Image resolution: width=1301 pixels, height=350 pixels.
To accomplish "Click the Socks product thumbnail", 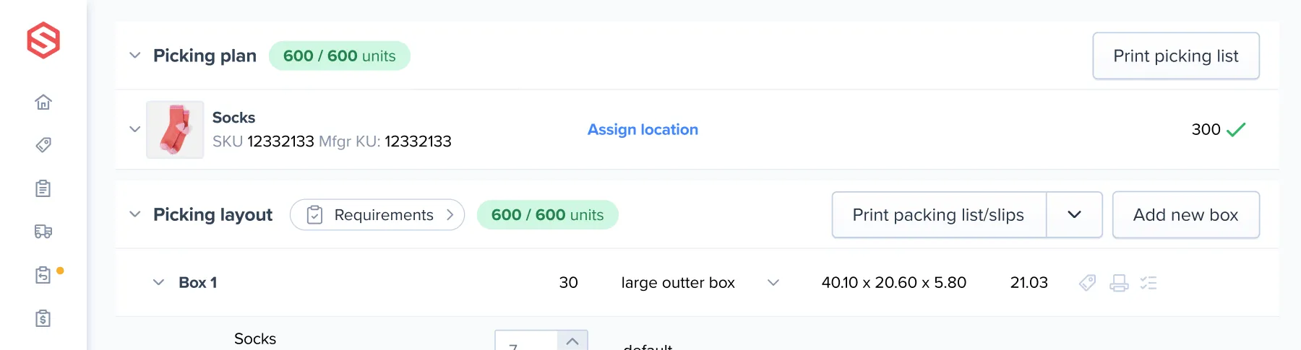I will coord(175,130).
